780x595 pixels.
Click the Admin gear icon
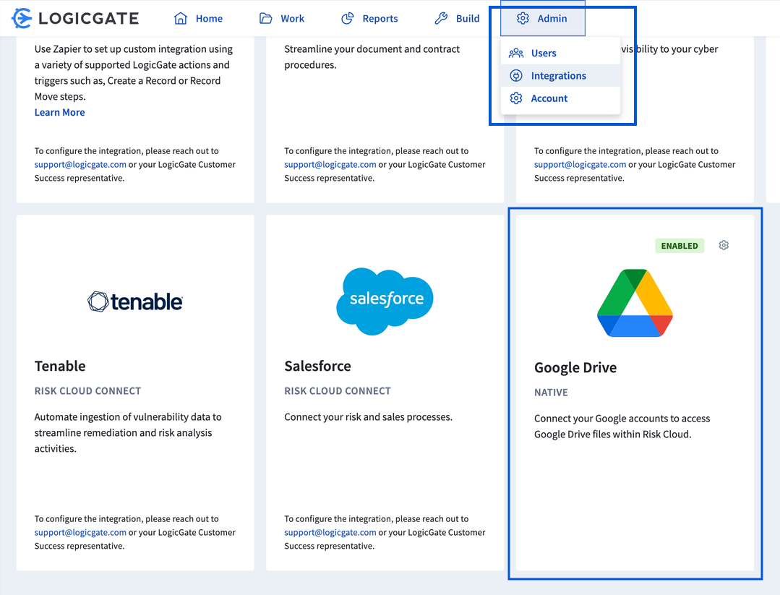click(523, 18)
